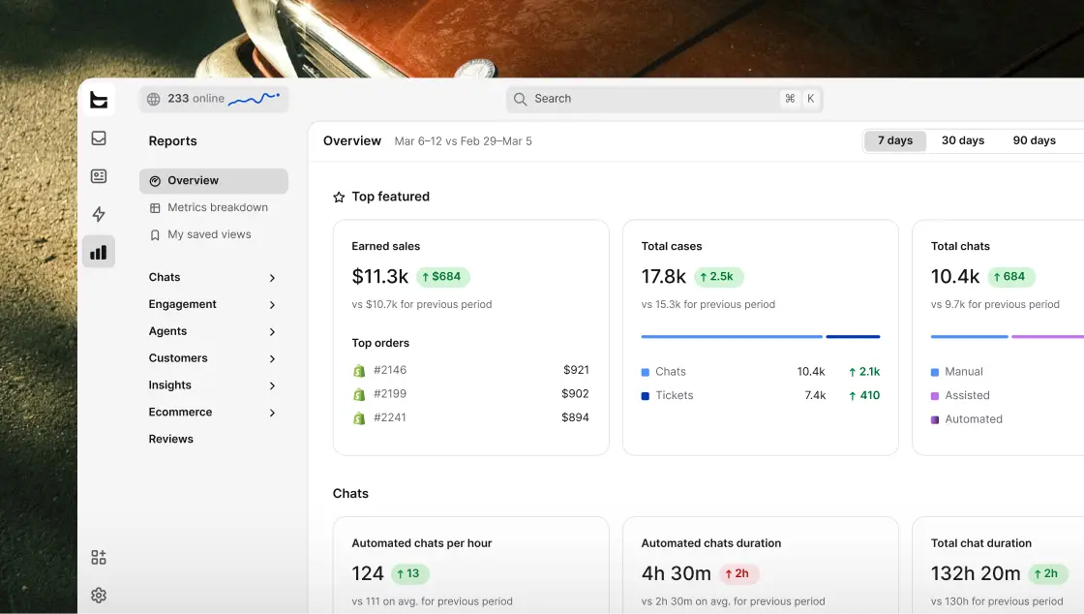
Task: Switch range to 30 days
Action: tap(963, 140)
